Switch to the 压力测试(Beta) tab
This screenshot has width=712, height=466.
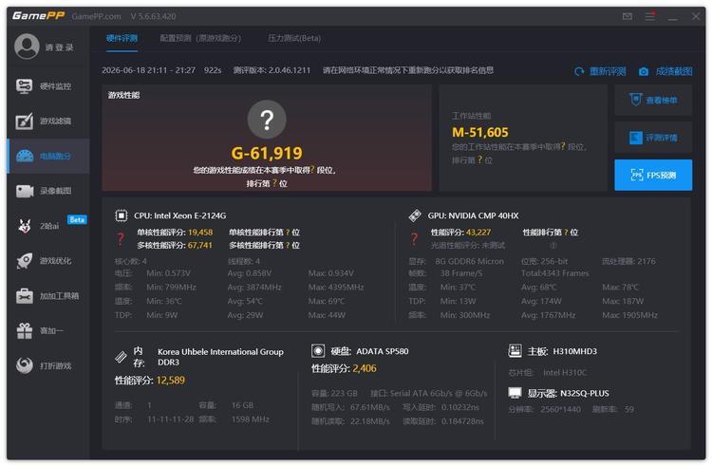(x=294, y=38)
